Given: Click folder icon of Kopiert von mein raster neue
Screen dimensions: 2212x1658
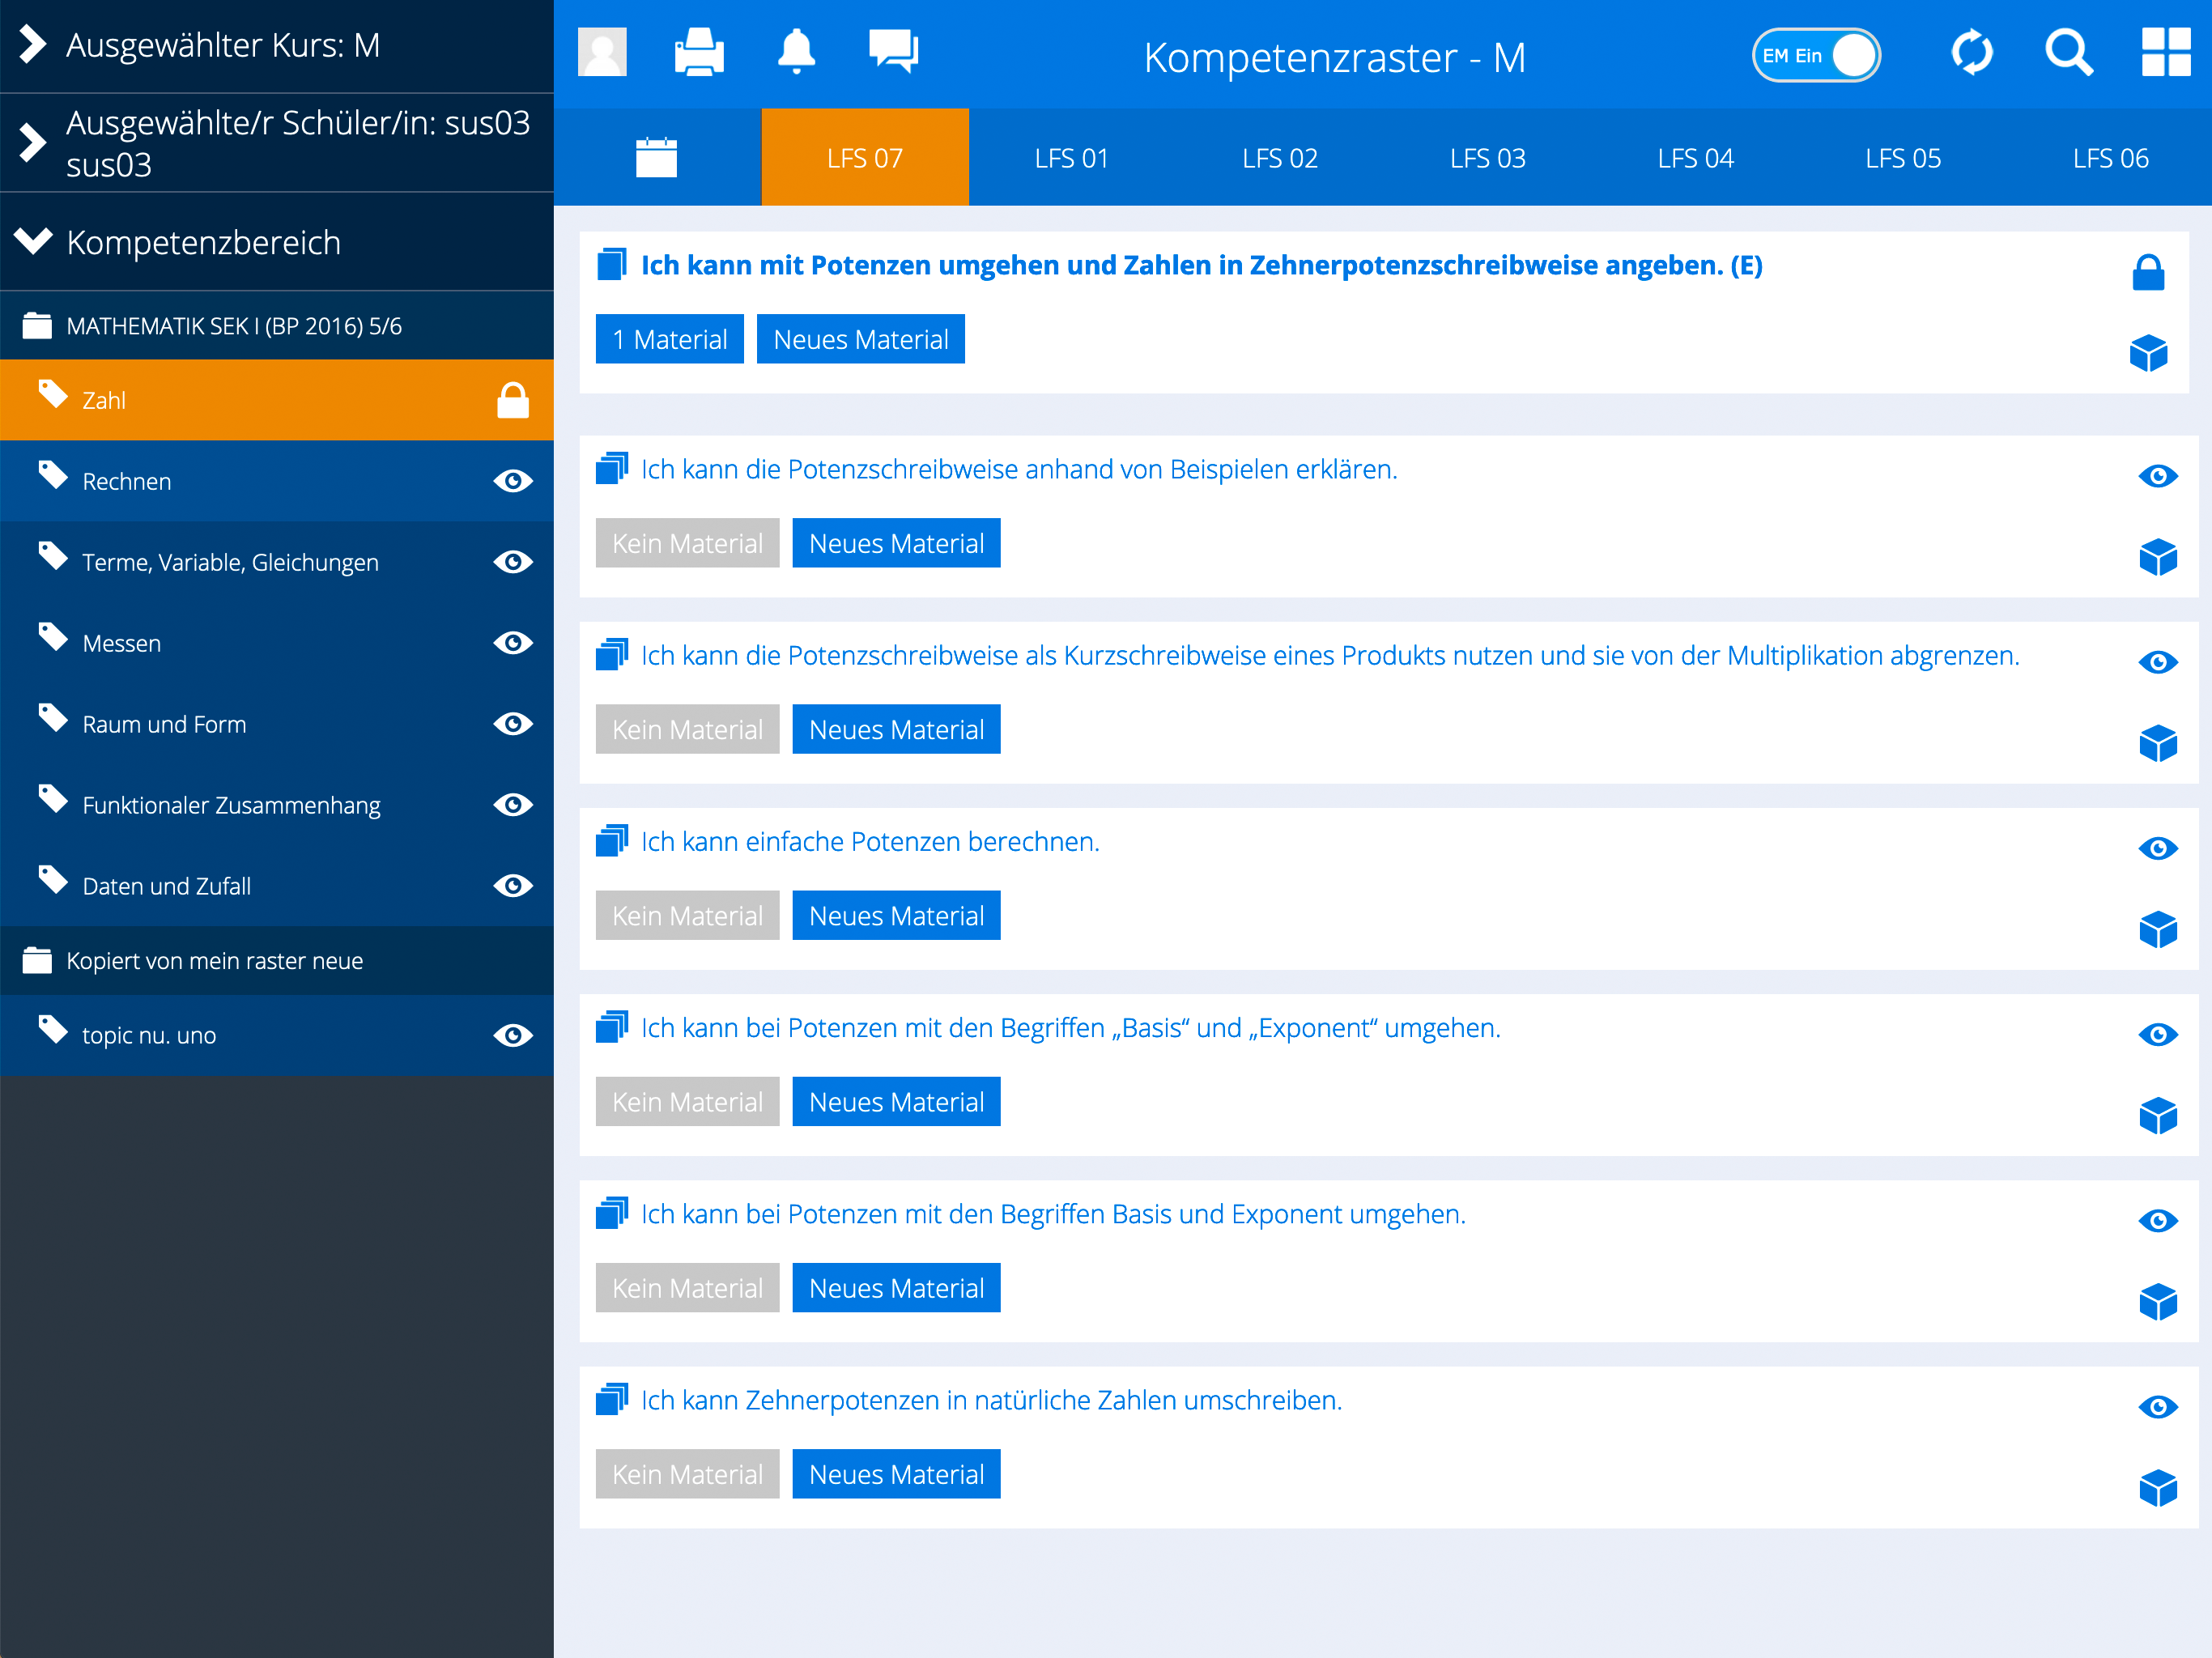Looking at the screenshot, I should click(x=37, y=960).
